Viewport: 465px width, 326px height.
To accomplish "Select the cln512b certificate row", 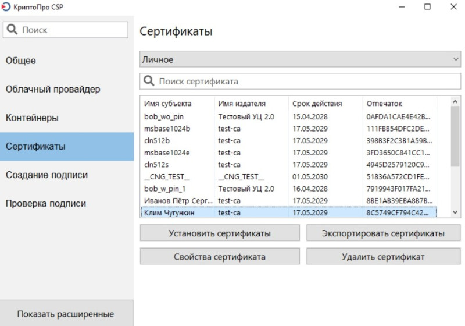I will pyautogui.click(x=289, y=140).
